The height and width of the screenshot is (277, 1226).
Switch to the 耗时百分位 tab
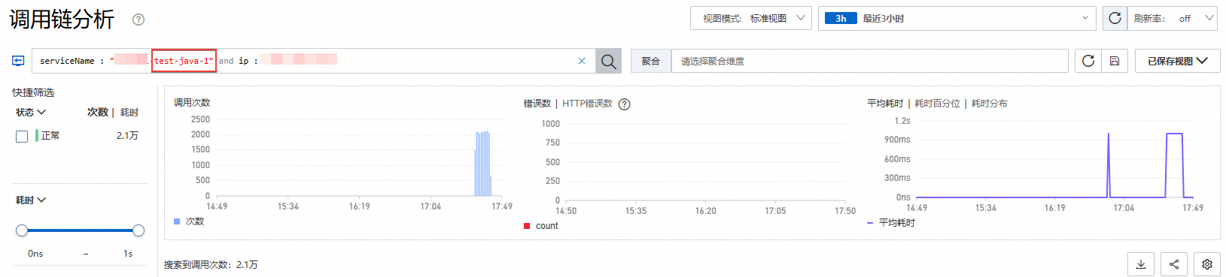point(937,104)
